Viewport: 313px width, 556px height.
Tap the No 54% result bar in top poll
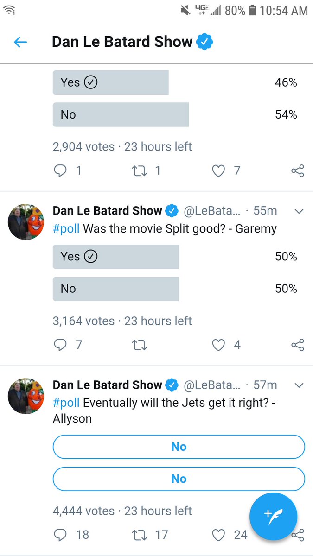click(x=121, y=114)
